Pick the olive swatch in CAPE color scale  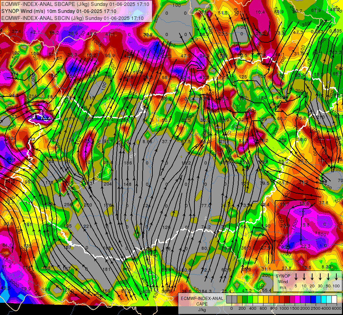[240, 300]
